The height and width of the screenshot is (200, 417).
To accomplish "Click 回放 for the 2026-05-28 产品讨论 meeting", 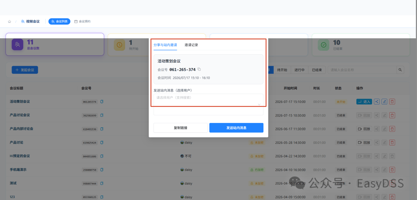I will [364, 142].
